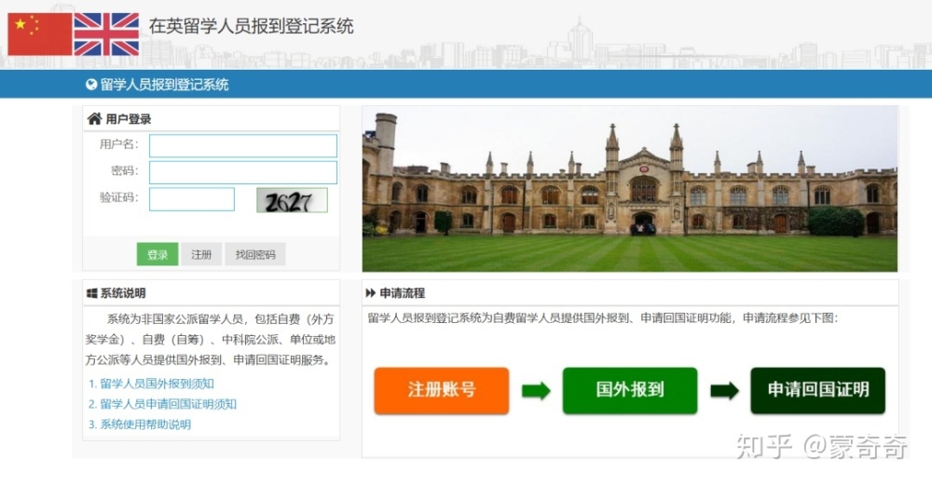Click the 注册 button
Viewport: 932px width, 485px height.
[x=201, y=255]
